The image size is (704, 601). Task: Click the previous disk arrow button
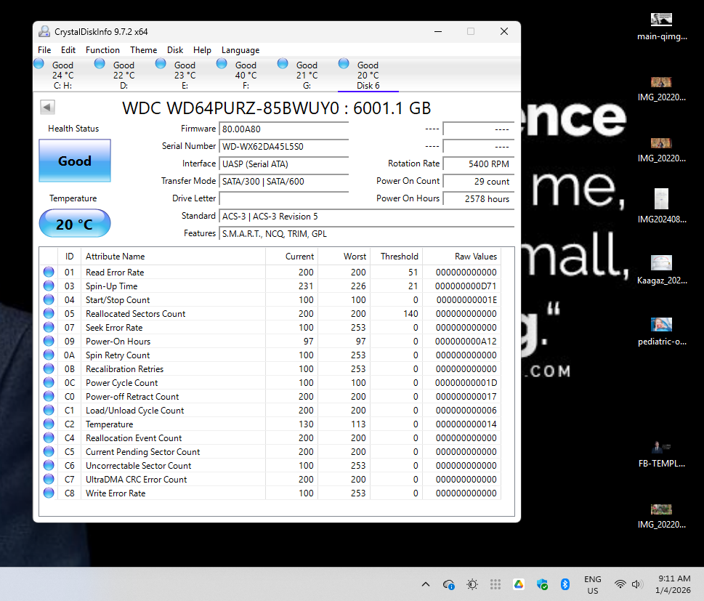(47, 108)
